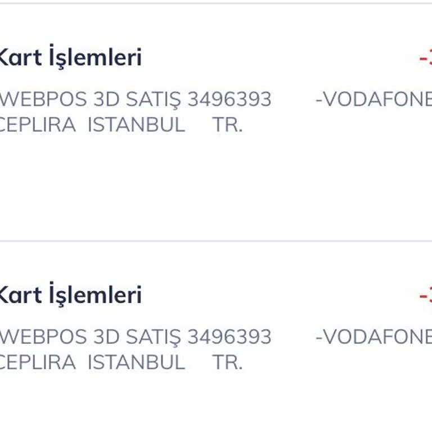This screenshot has width=432, height=432.
Task: Click CEPLIRA in the second transaction description
Action: (x=37, y=362)
